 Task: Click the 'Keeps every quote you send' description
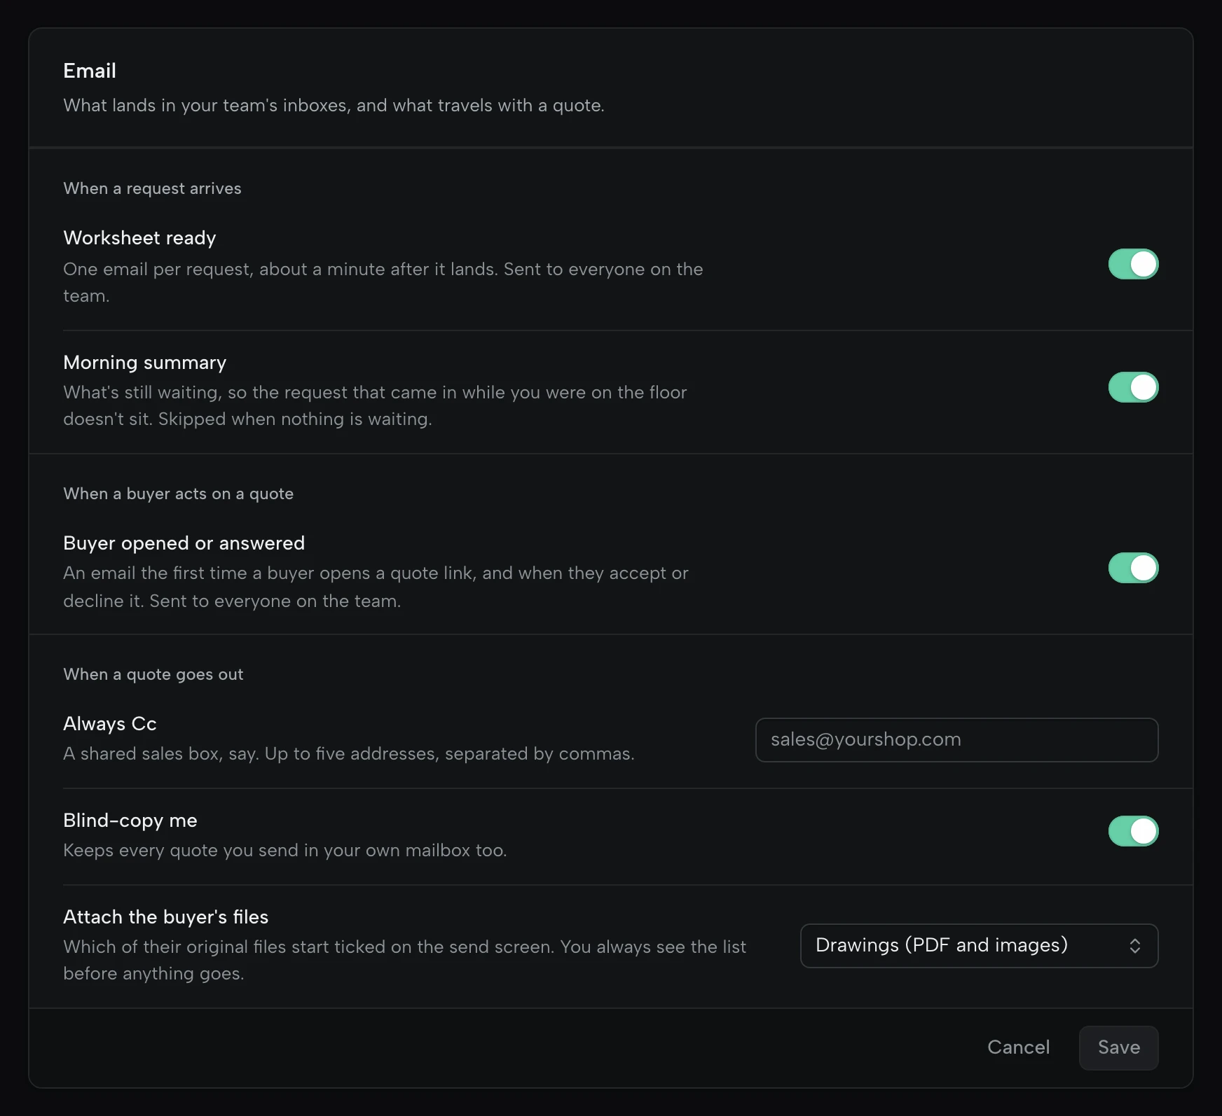[285, 850]
